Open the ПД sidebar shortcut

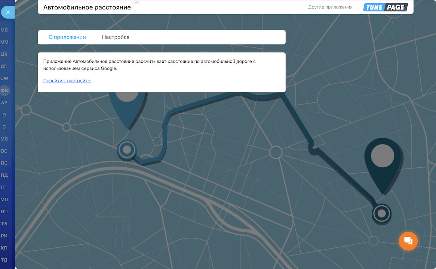click(x=4, y=175)
